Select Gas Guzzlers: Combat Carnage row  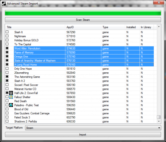pyautogui.click(x=80, y=113)
